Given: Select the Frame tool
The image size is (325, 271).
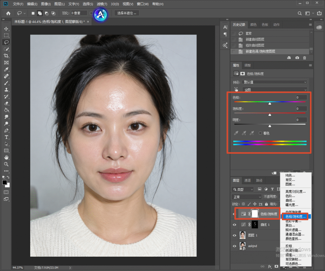Looking at the screenshot, I should [6, 63].
